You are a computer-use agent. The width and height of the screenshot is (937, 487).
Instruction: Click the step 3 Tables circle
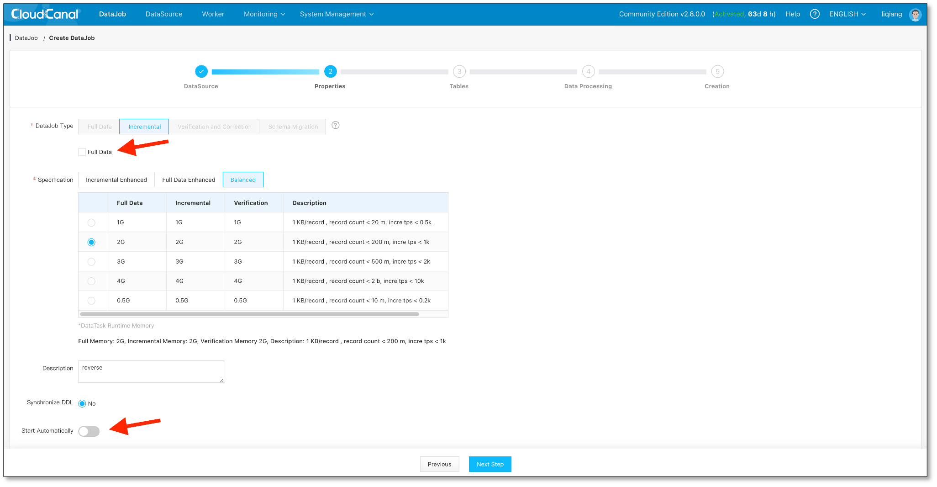(x=459, y=72)
